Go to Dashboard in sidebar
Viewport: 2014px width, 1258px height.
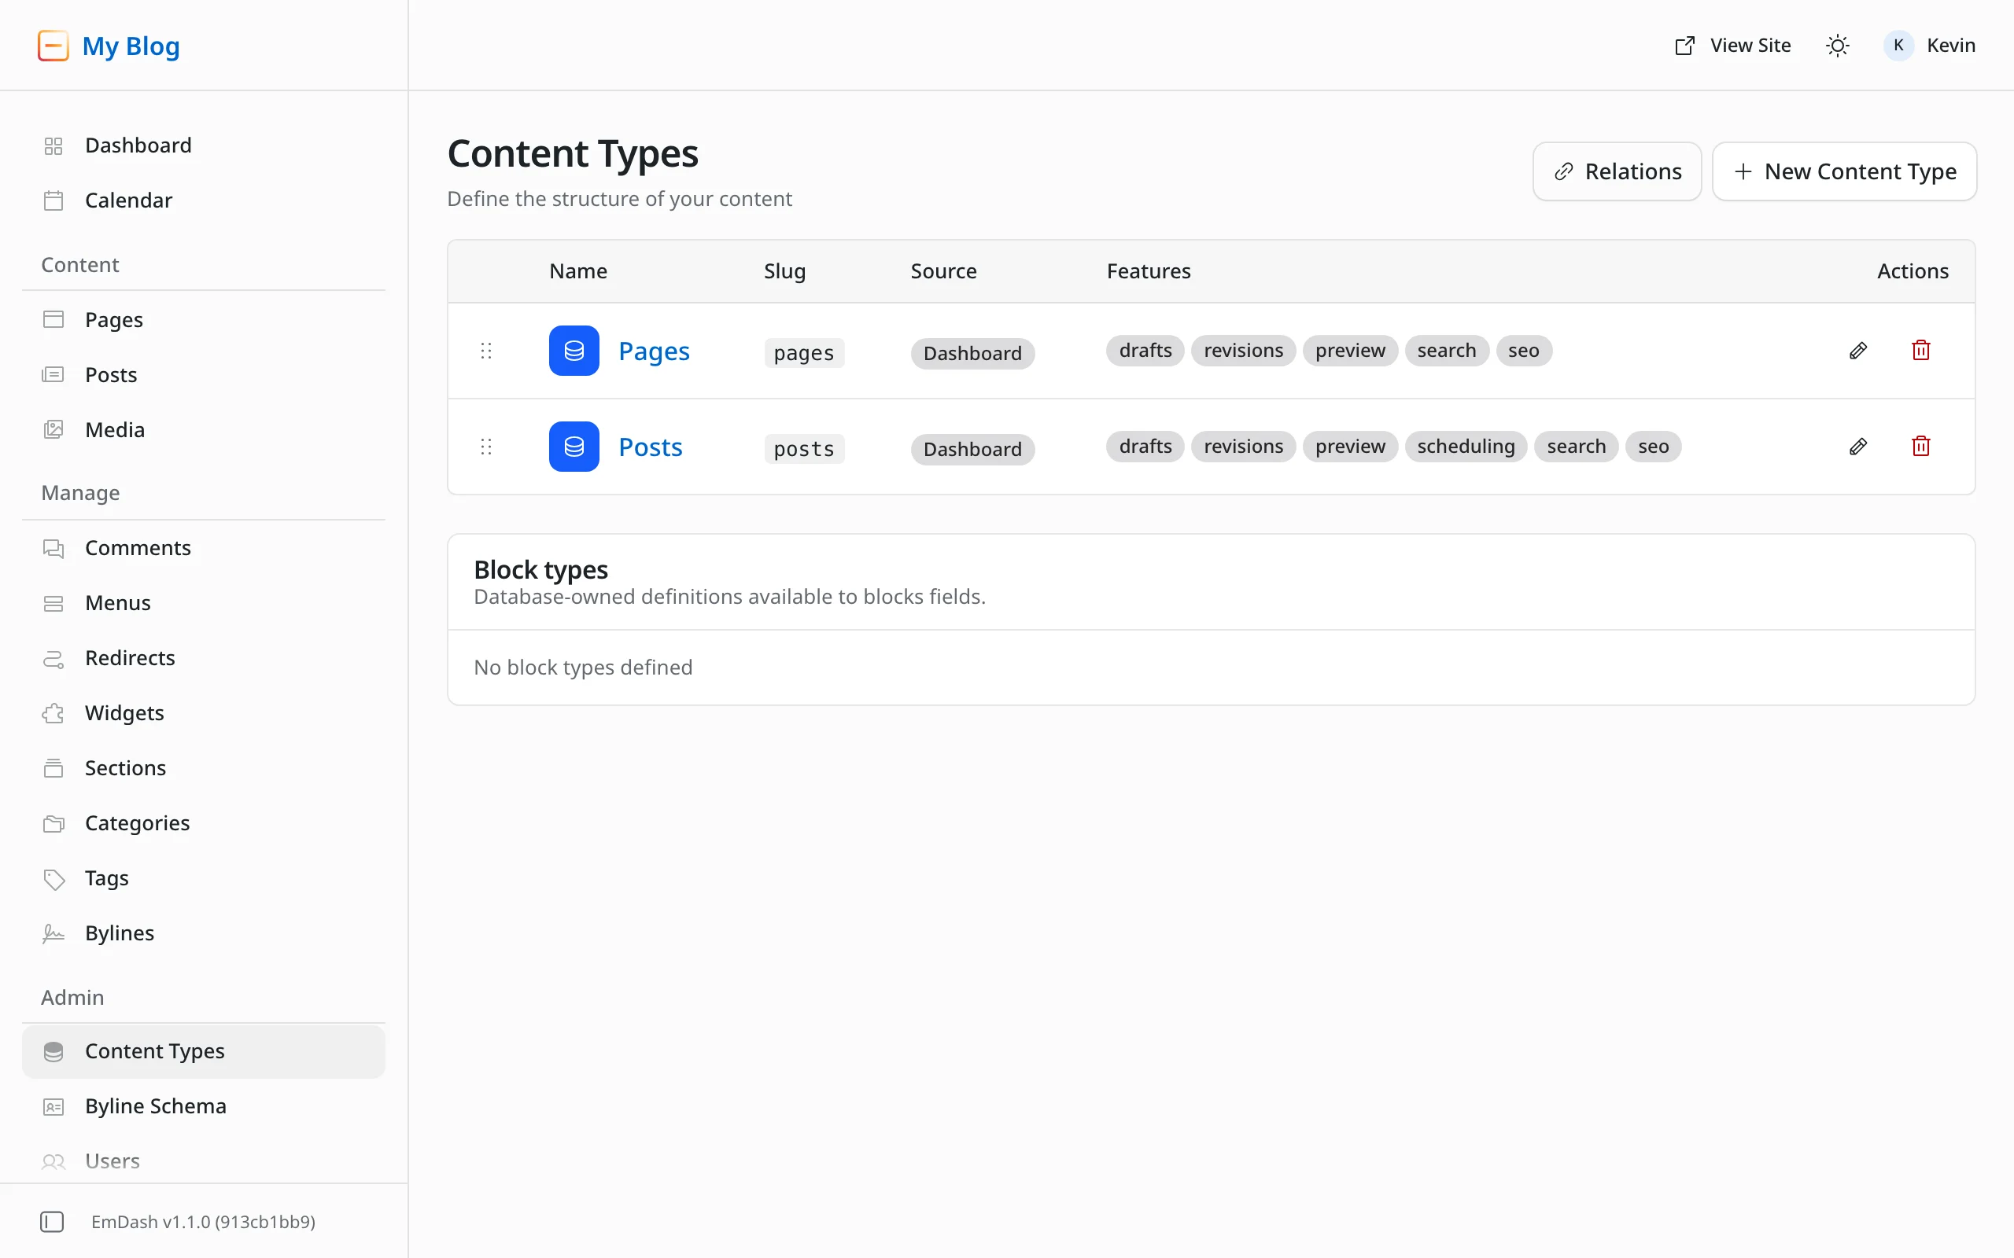[x=204, y=145]
